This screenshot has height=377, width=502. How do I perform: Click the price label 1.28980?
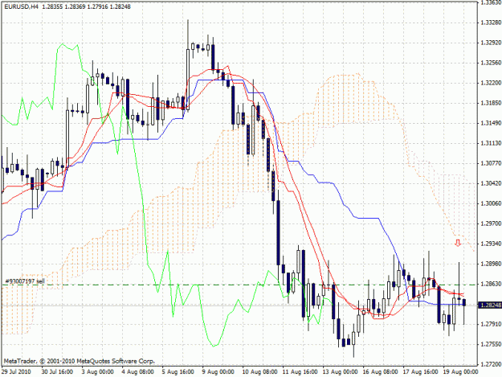(x=491, y=264)
